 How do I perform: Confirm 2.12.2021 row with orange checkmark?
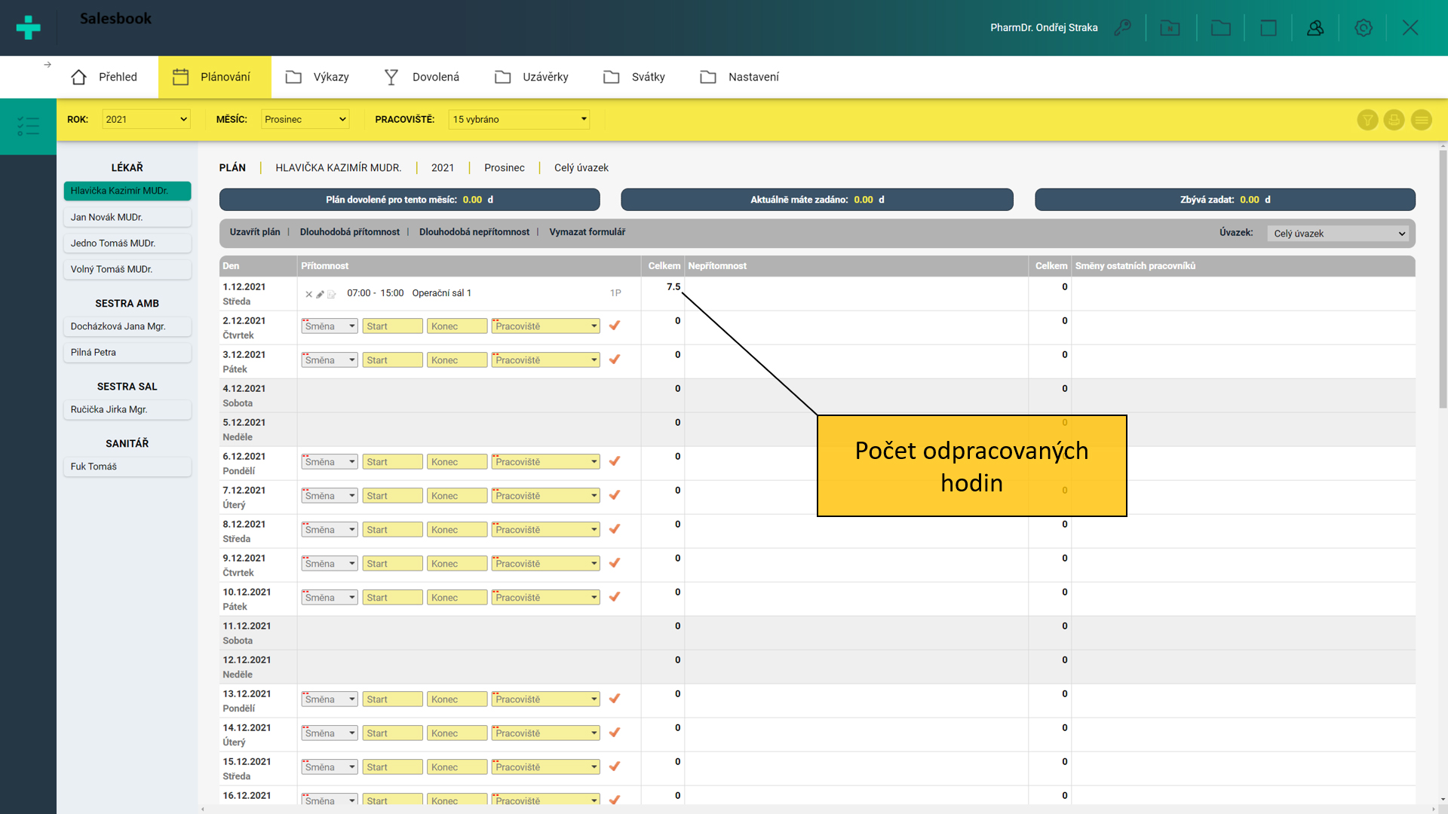(x=615, y=326)
